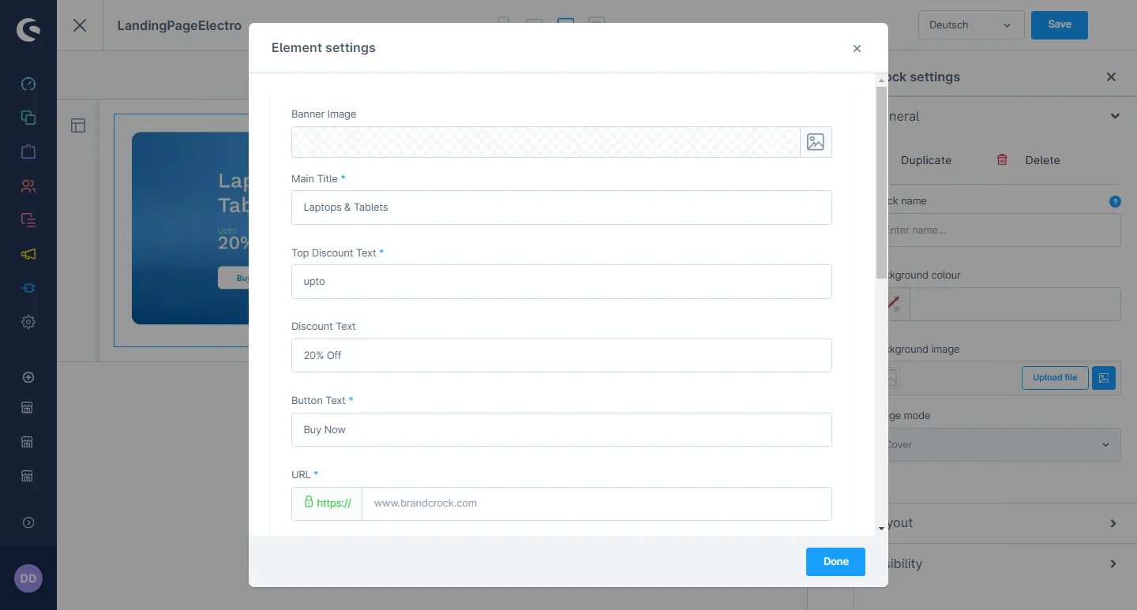Click into the Main Title field
Screen dimensions: 1137x610
(x=561, y=208)
